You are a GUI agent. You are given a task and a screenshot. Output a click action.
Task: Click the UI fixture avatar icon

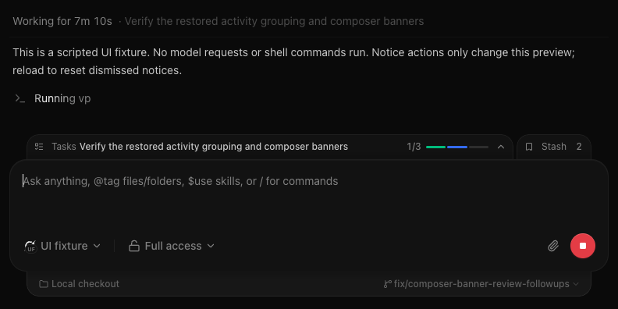click(x=30, y=247)
